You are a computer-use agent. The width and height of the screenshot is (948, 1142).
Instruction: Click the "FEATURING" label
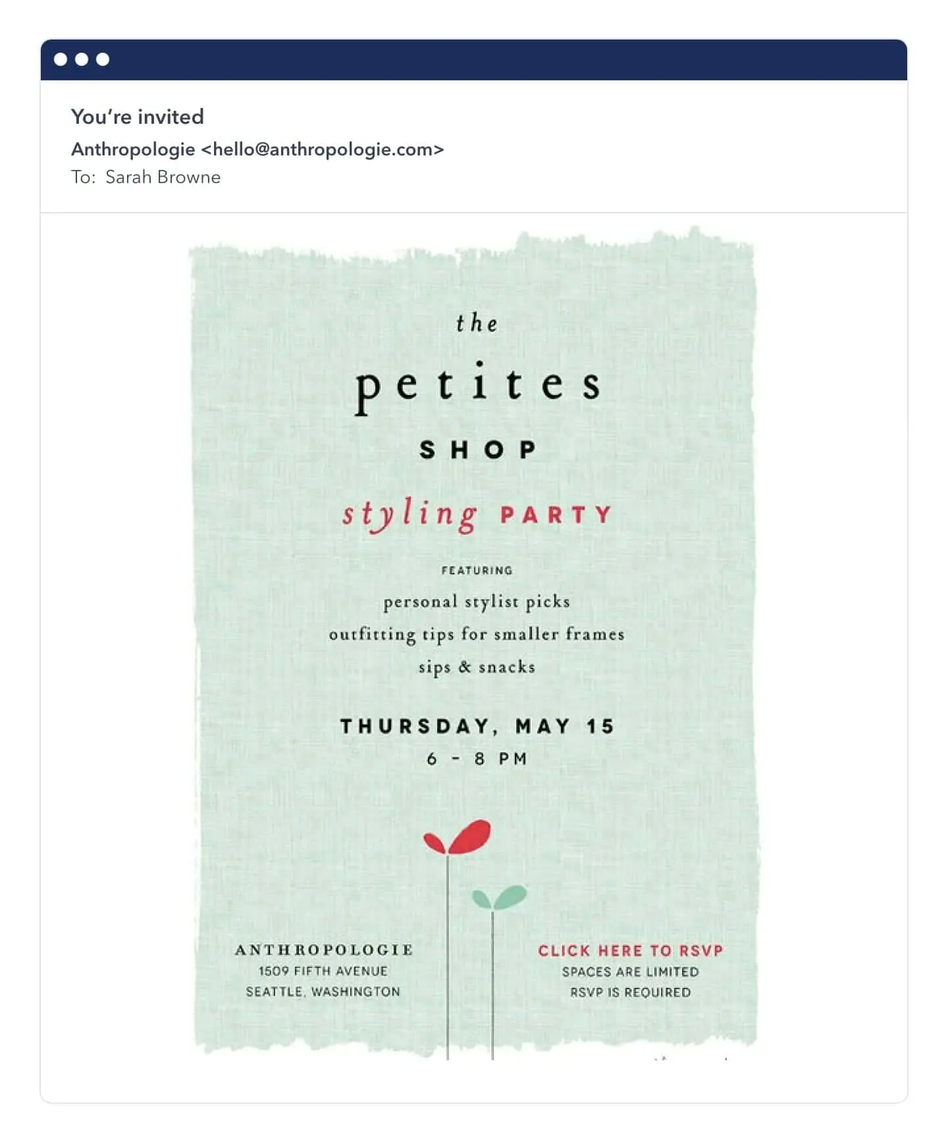[x=477, y=570]
